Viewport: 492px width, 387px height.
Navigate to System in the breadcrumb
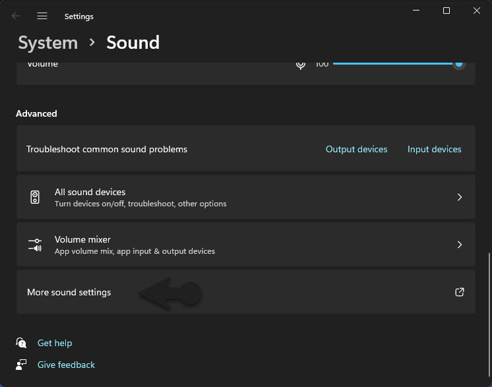47,43
